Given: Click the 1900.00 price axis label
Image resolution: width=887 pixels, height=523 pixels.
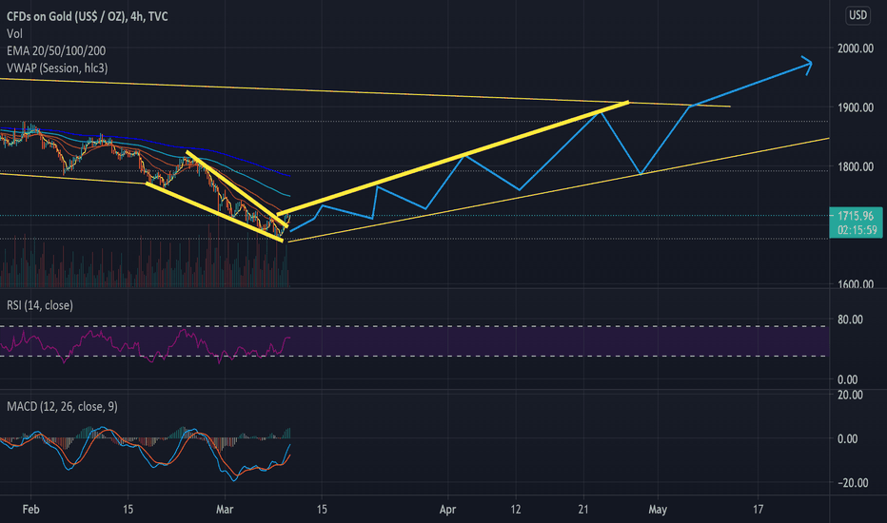Looking at the screenshot, I should coord(856,107).
